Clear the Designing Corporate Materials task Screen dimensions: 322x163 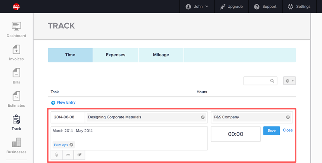pyautogui.click(x=203, y=117)
